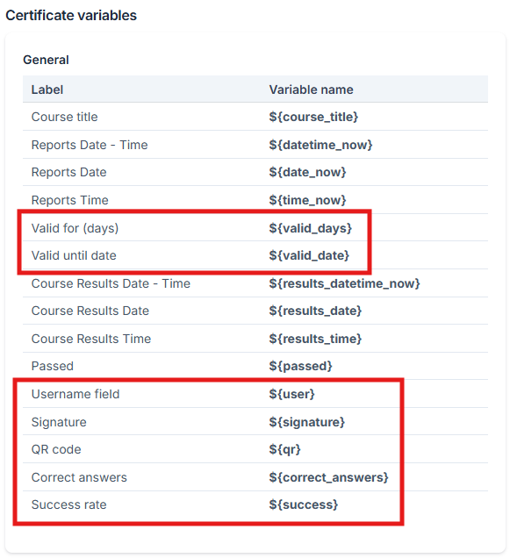This screenshot has width=510, height=558.
Task: Click the ${results_datetime_now} variable
Action: (344, 283)
